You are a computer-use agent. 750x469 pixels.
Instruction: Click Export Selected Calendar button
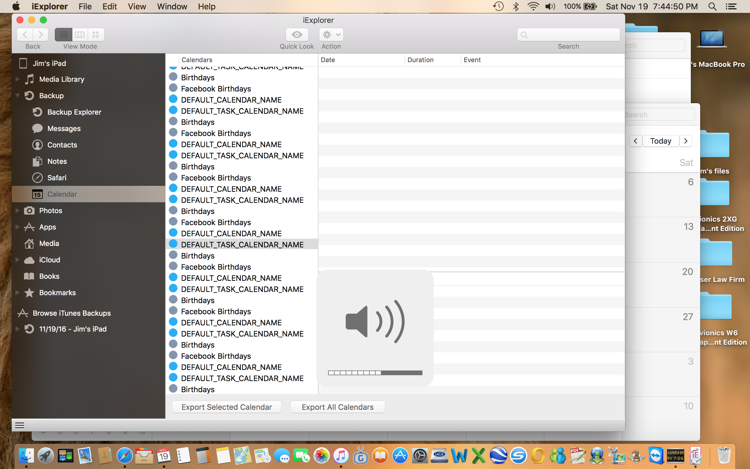click(x=226, y=407)
